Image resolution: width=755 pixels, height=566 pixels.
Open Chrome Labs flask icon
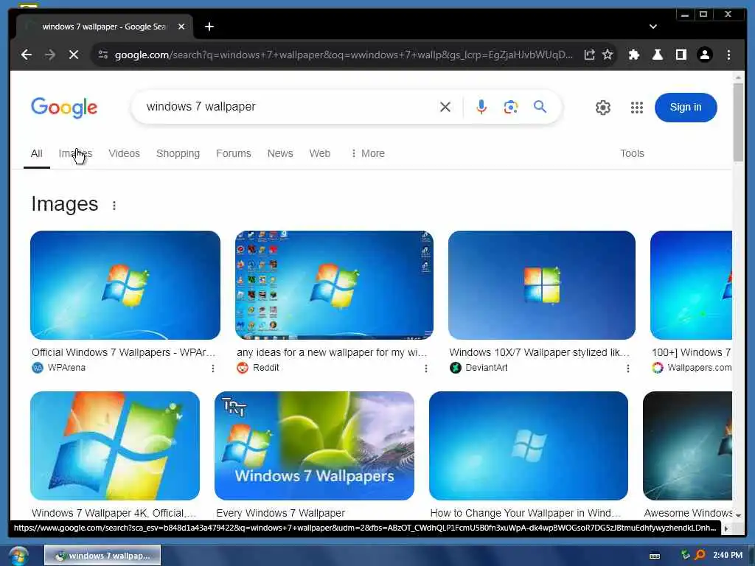pos(657,55)
